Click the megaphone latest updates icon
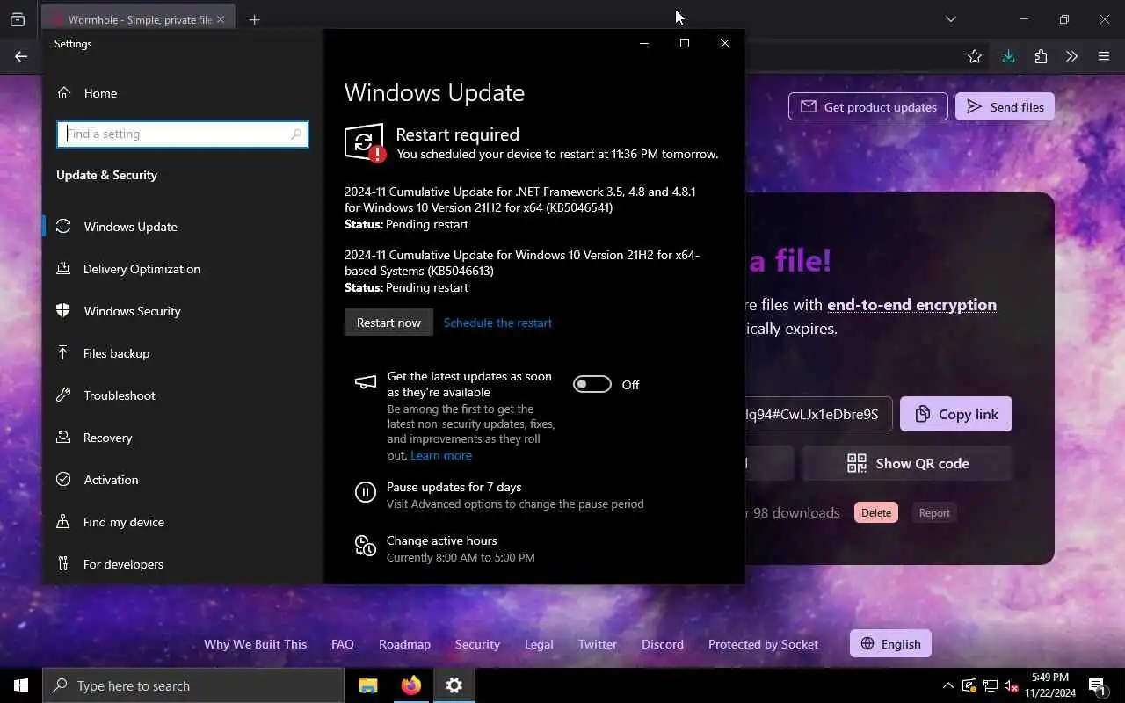 (x=365, y=382)
